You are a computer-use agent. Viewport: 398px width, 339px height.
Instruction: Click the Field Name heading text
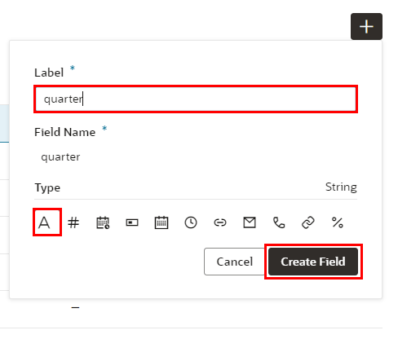[65, 132]
